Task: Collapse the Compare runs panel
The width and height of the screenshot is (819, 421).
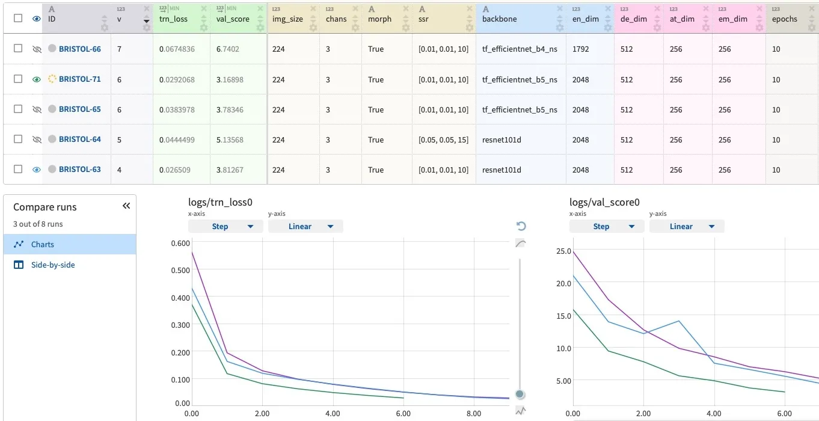Action: 126,206
